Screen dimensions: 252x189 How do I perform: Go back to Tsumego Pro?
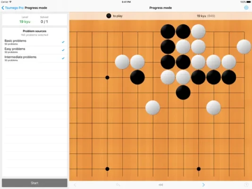tap(13, 8)
